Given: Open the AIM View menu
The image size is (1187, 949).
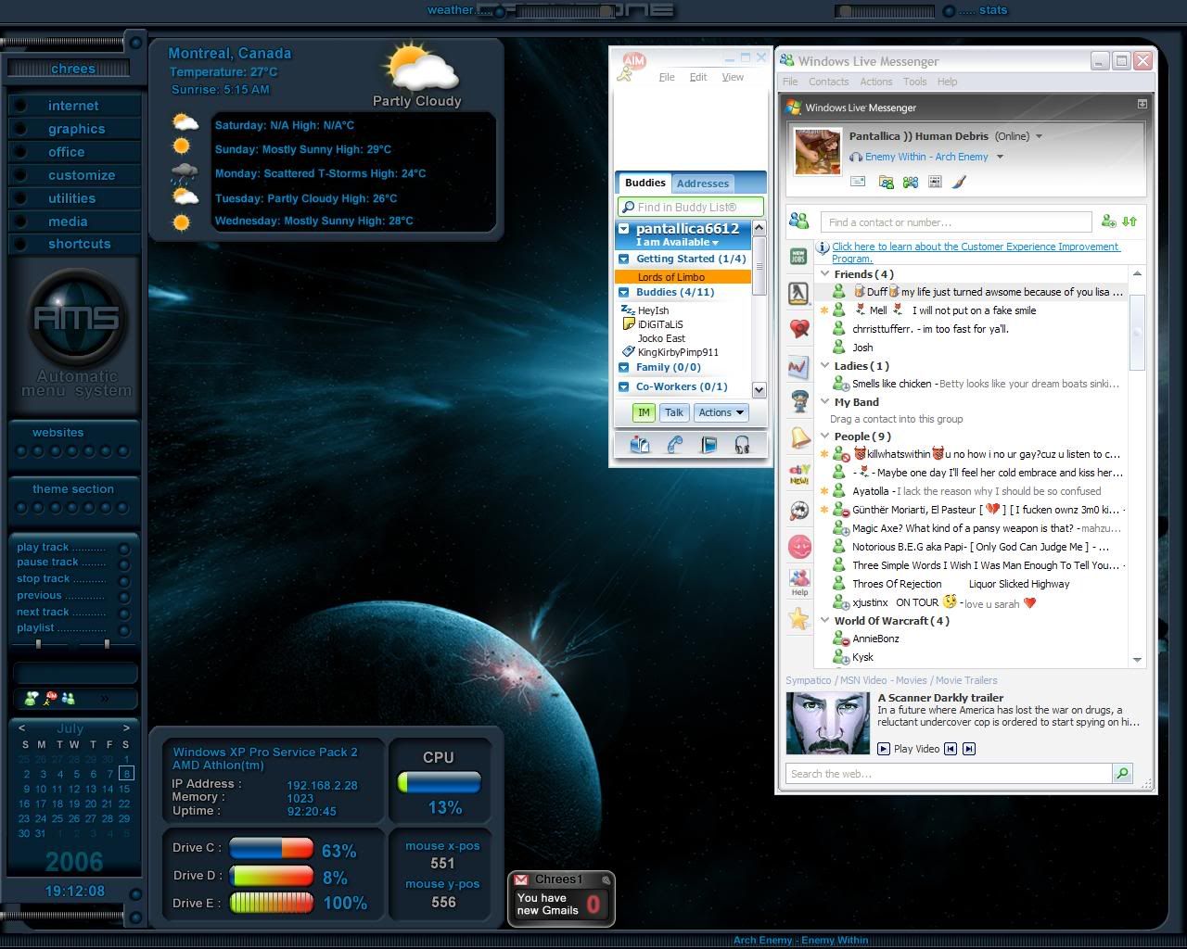Looking at the screenshot, I should click(x=733, y=77).
